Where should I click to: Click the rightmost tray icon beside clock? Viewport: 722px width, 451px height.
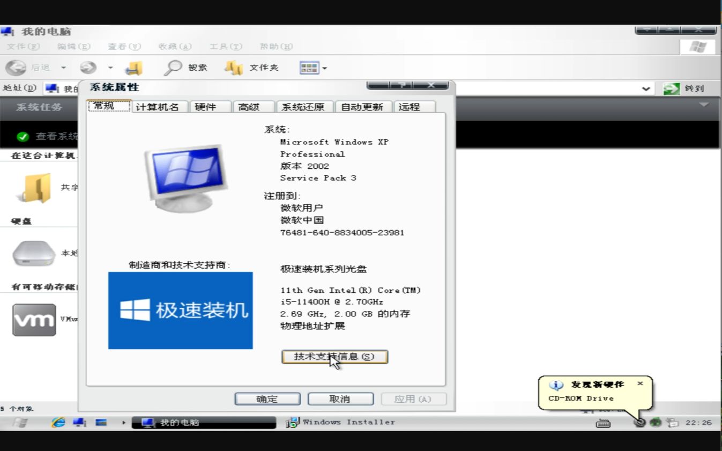[672, 423]
